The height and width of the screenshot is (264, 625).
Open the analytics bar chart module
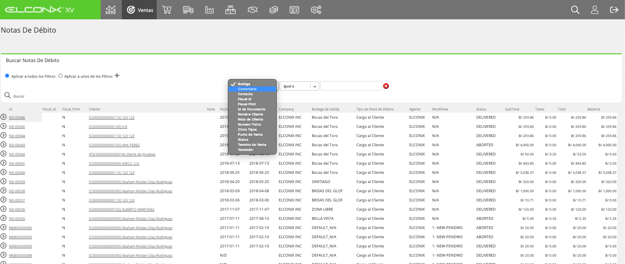coord(111,10)
